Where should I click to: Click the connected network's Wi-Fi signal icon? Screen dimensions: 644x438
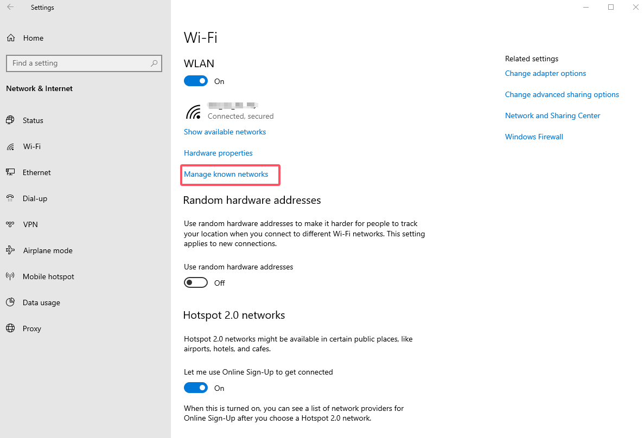(x=194, y=111)
